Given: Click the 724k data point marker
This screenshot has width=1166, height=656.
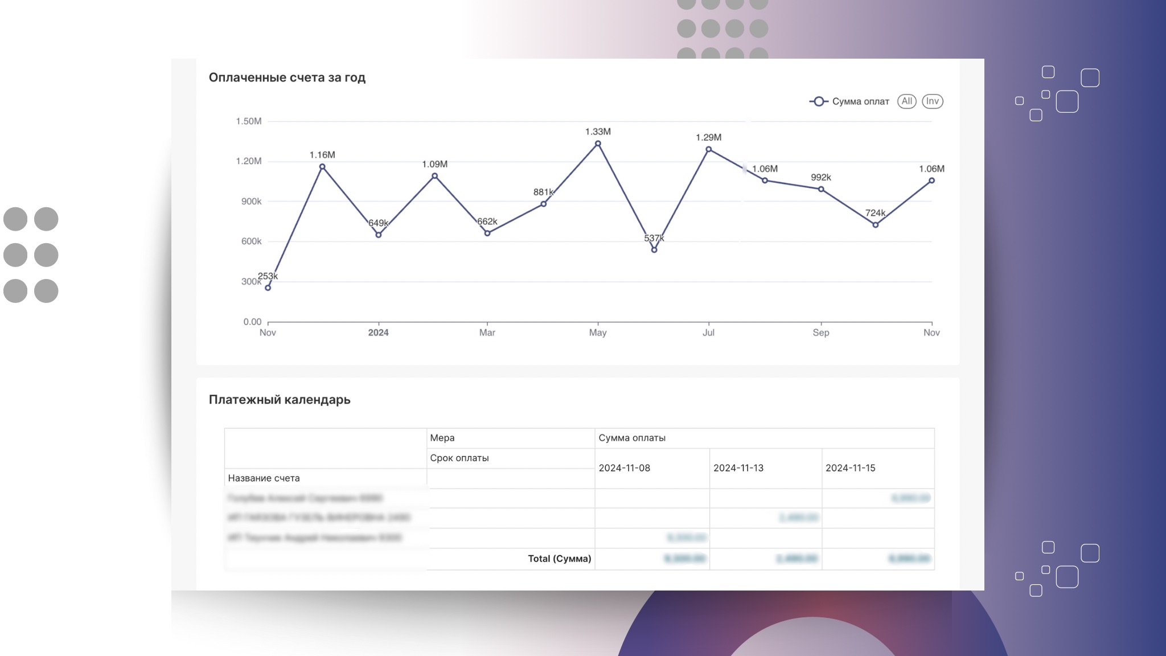Looking at the screenshot, I should click(x=876, y=225).
